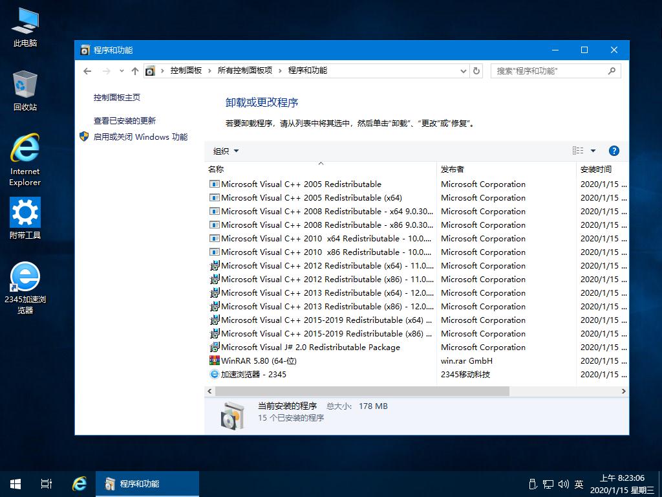The image size is (662, 497).
Task: Go up one folder level arrow
Action: pyautogui.click(x=135, y=71)
